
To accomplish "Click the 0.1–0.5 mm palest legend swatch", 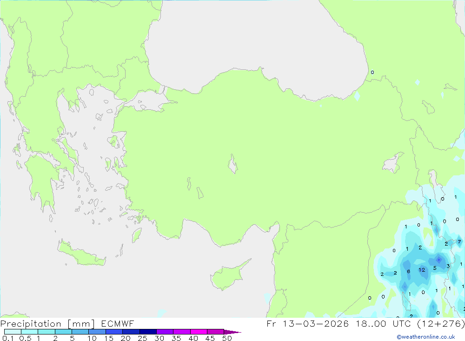I will pos(13,332).
